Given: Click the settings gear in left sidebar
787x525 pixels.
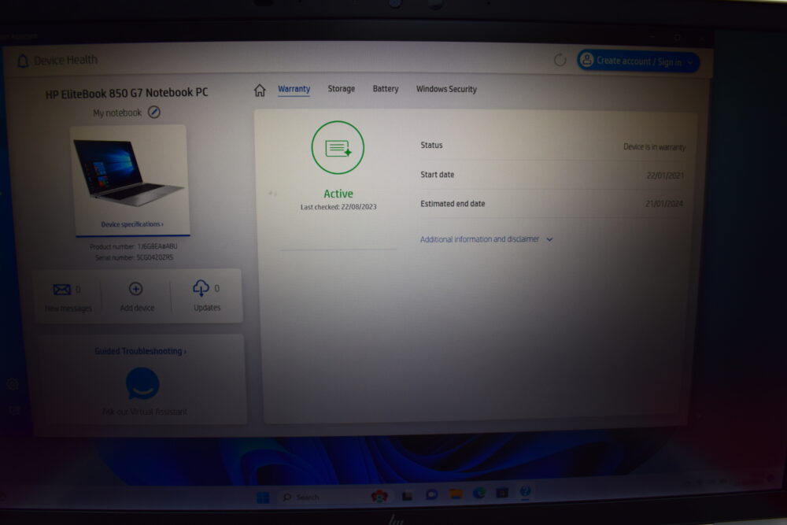Looking at the screenshot, I should coord(13,384).
